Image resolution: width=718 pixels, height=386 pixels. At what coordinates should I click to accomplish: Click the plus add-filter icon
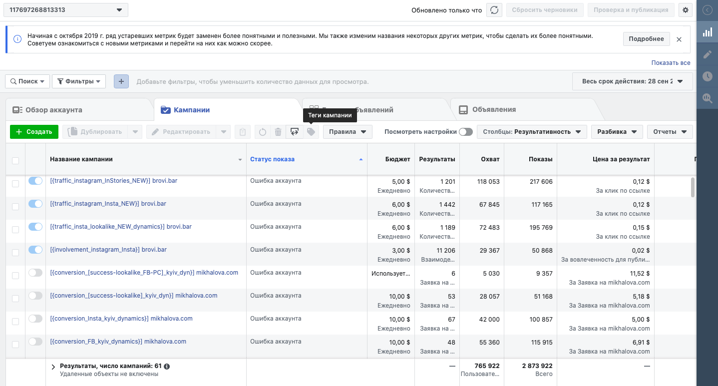click(x=121, y=81)
